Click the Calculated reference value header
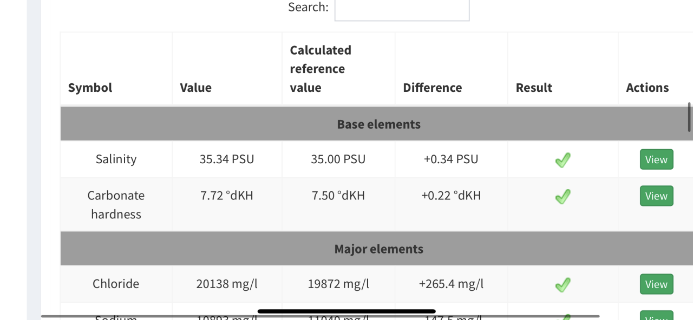The width and height of the screenshot is (693, 320). [321, 69]
